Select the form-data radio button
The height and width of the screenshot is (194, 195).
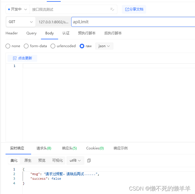[26, 46]
